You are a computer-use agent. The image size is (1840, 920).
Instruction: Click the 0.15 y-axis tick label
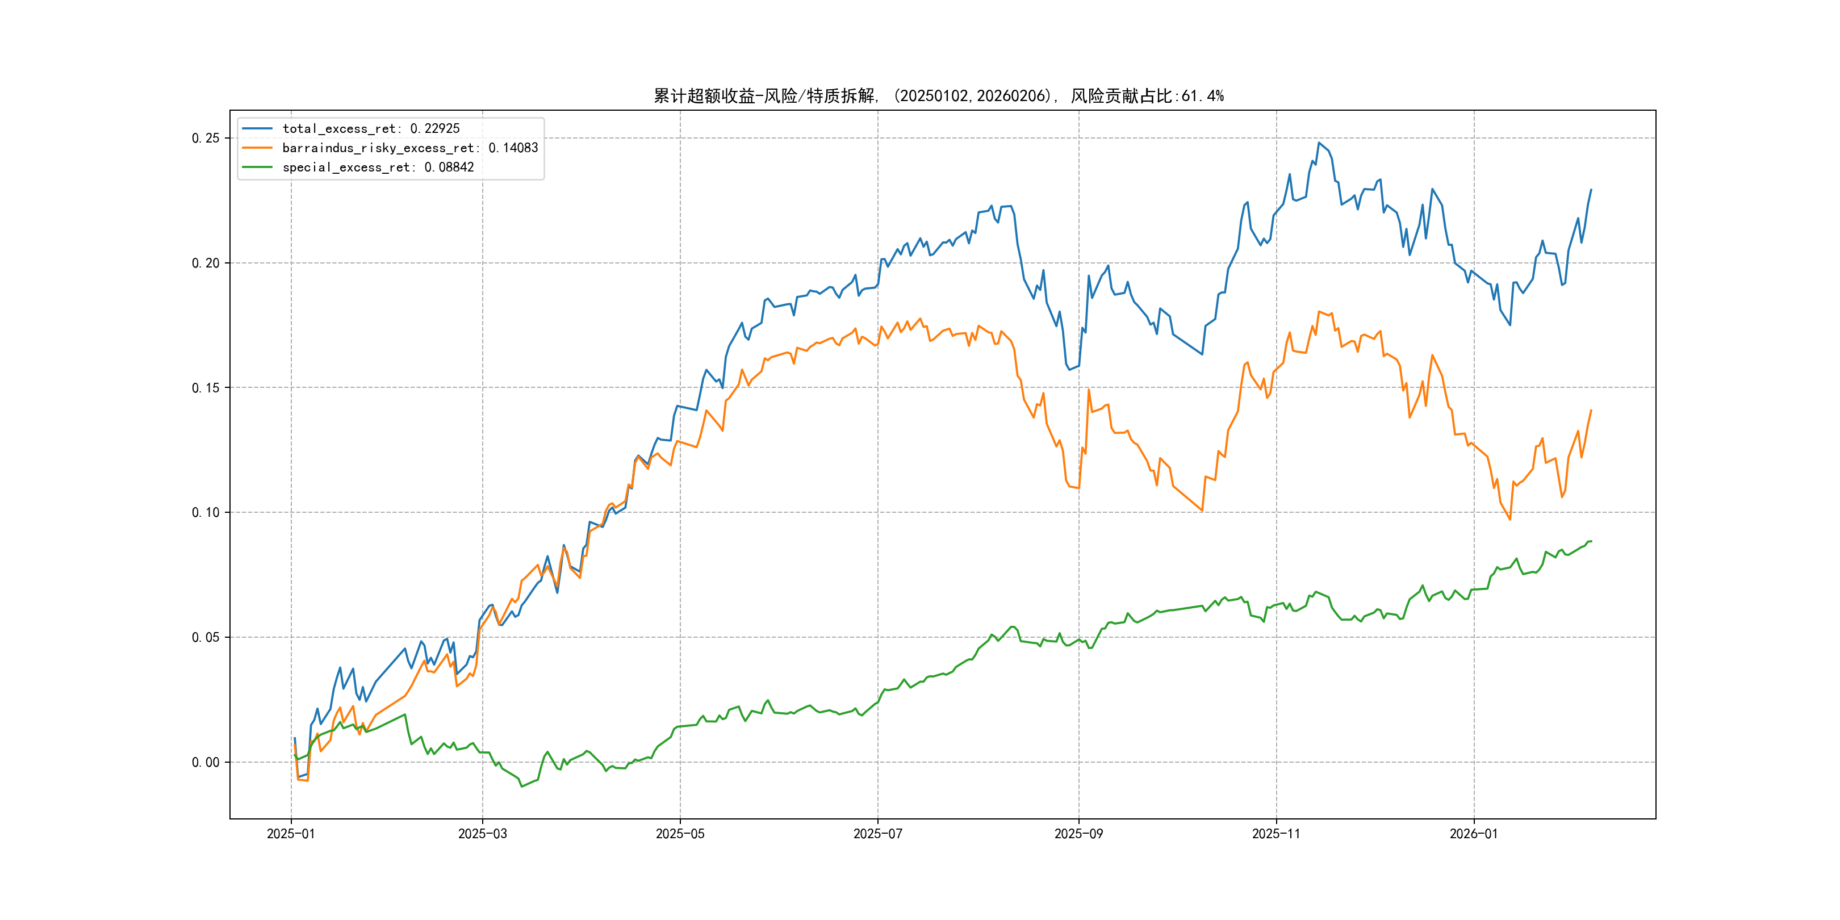pyautogui.click(x=205, y=388)
